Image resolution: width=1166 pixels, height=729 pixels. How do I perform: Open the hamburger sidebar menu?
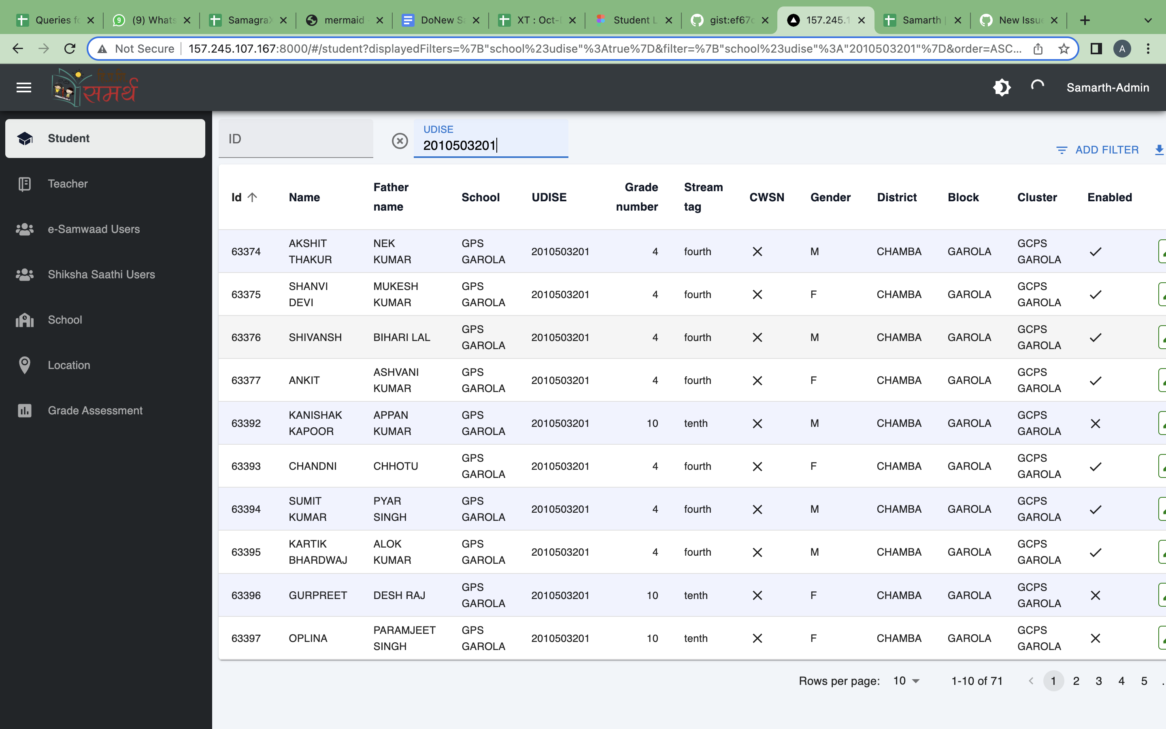[23, 87]
